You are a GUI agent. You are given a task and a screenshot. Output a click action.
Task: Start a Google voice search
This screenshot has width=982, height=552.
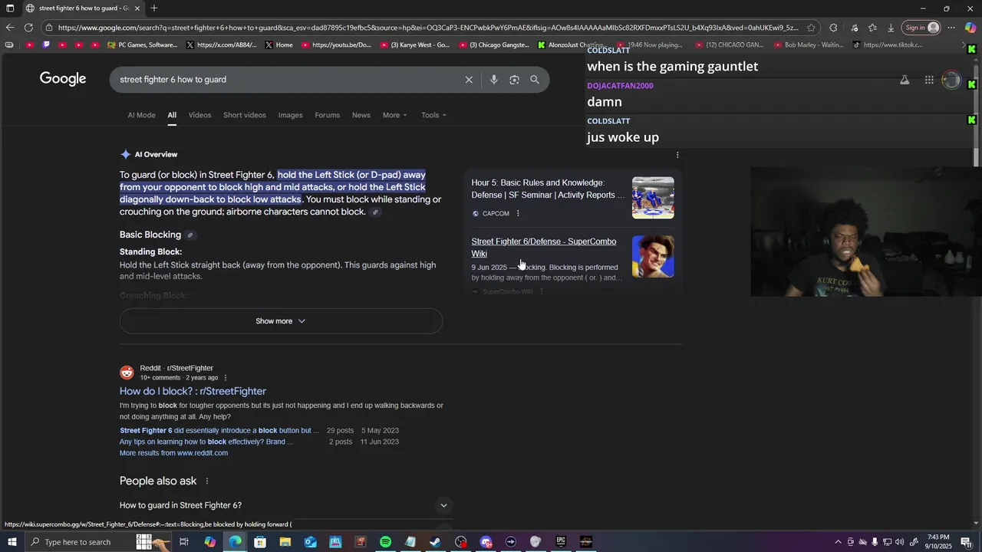coord(493,80)
